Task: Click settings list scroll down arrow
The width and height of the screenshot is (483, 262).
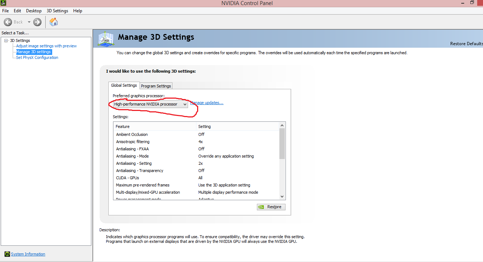Action: coord(282,197)
